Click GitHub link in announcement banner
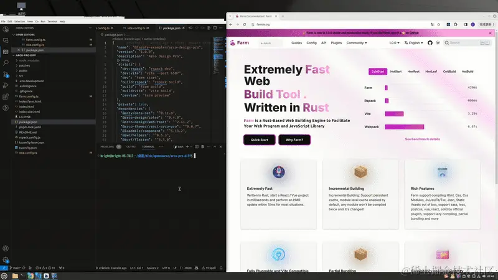 [414, 33]
